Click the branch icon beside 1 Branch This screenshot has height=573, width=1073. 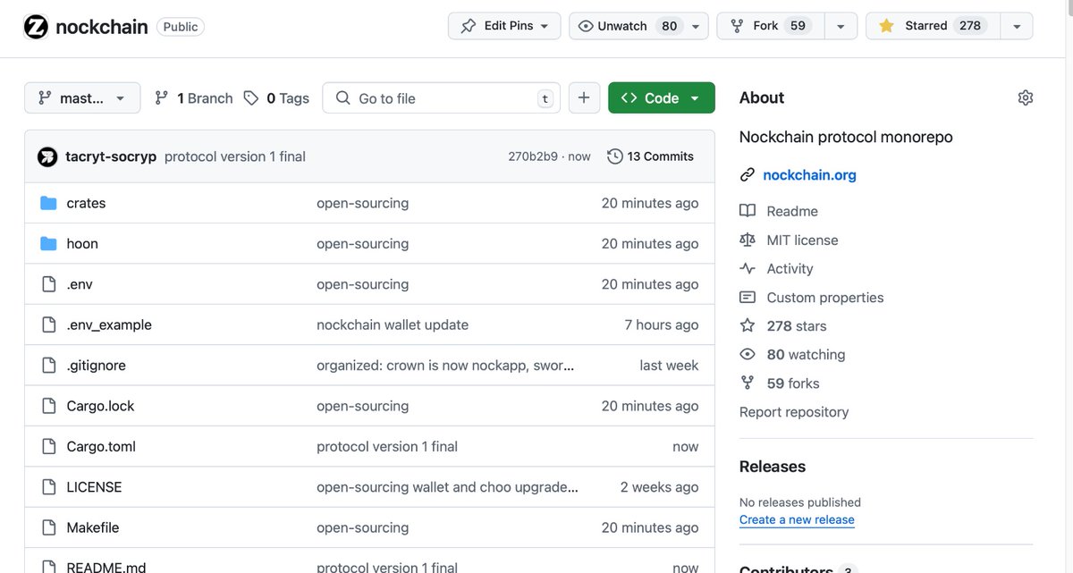[162, 97]
